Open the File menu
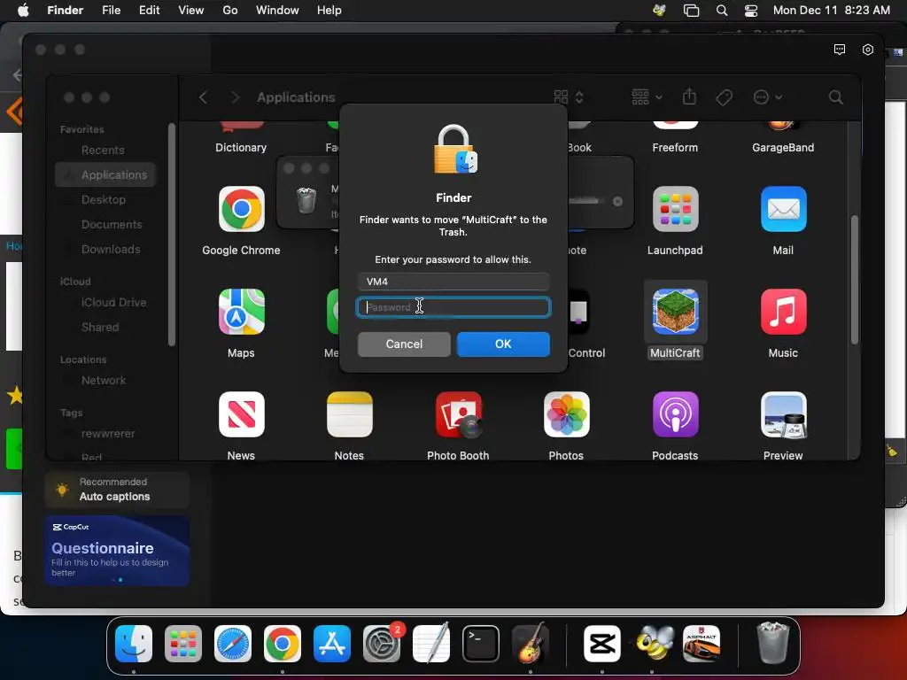Screen dimensions: 907x680 click(111, 11)
